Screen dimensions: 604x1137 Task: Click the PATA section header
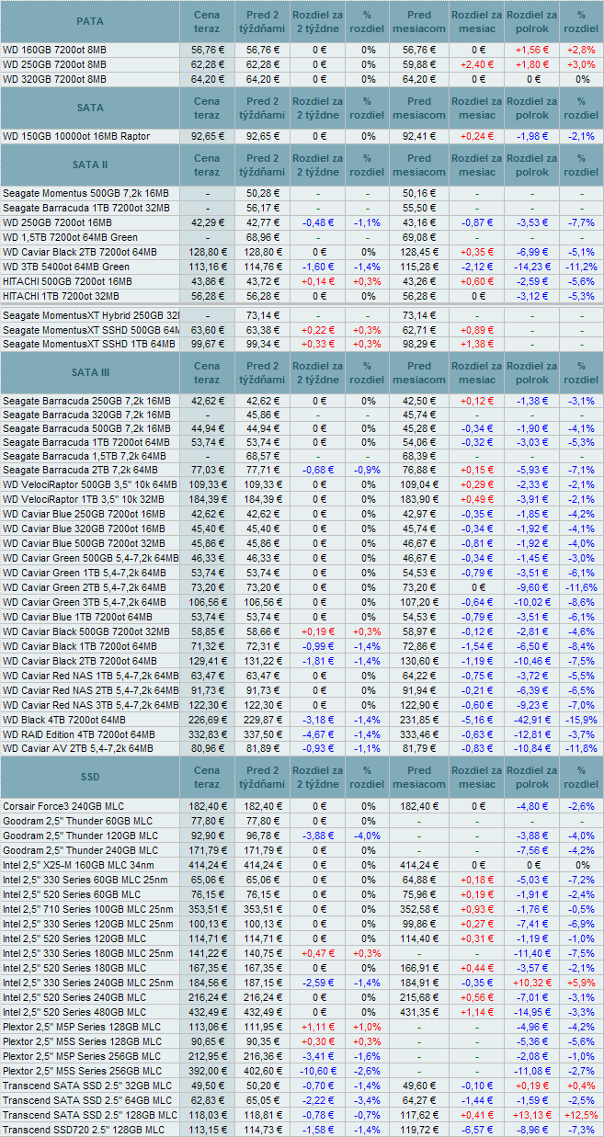[90, 22]
